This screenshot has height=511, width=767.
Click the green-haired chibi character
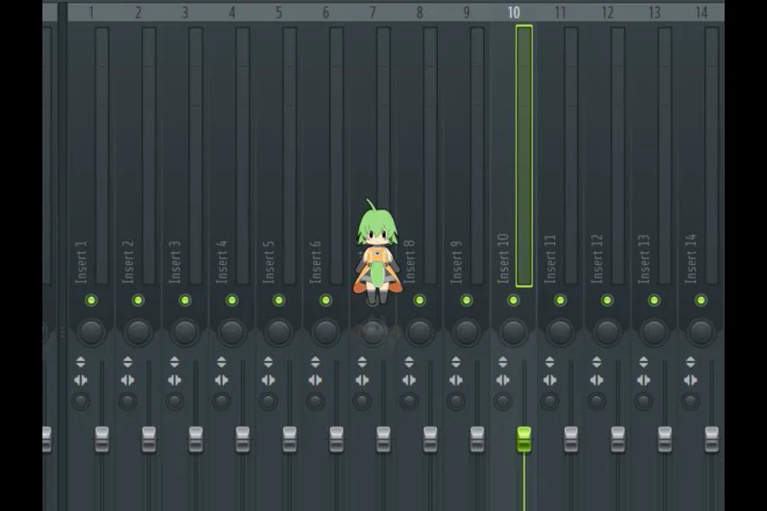click(377, 252)
